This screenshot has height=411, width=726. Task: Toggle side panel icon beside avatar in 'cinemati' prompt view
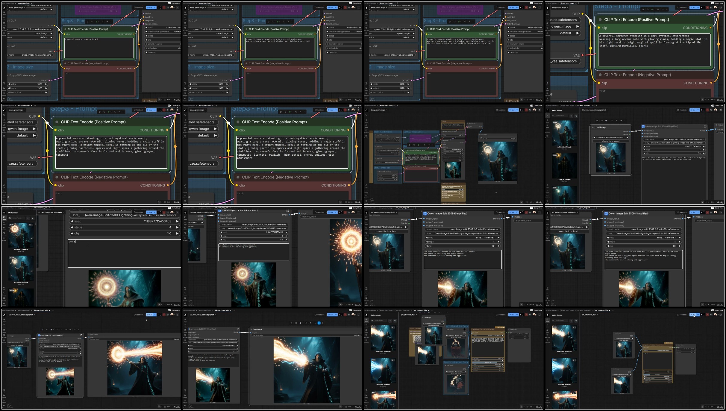pos(178,110)
